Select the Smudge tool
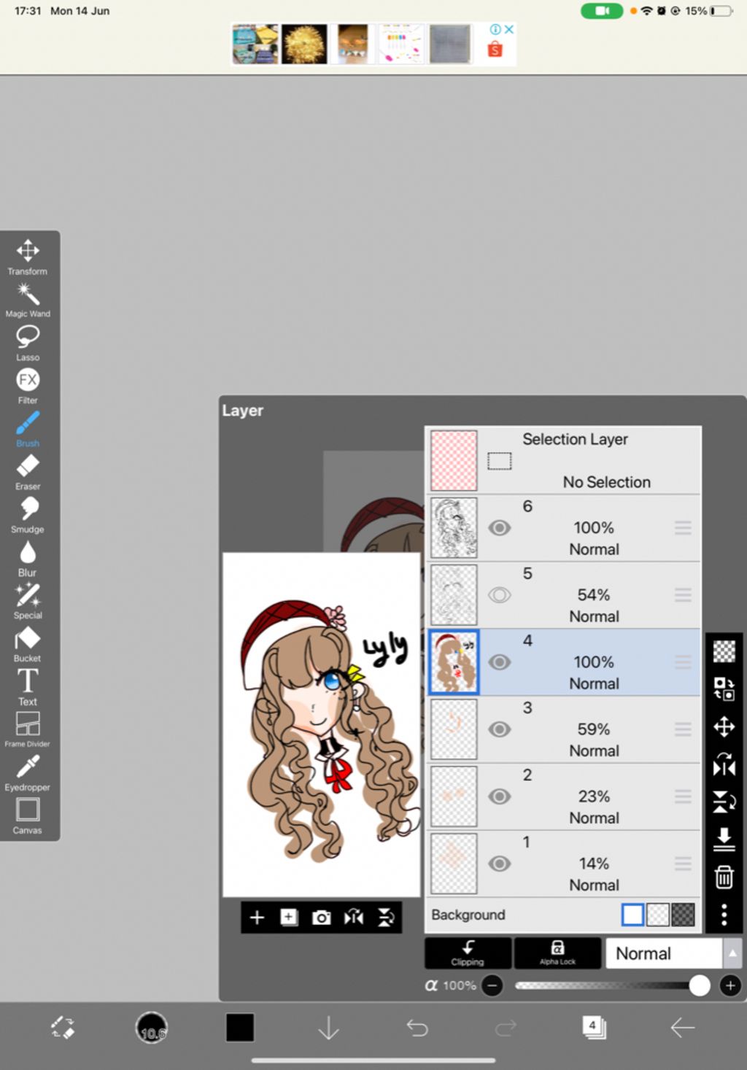Screen dimensions: 747x1070 tap(28, 515)
